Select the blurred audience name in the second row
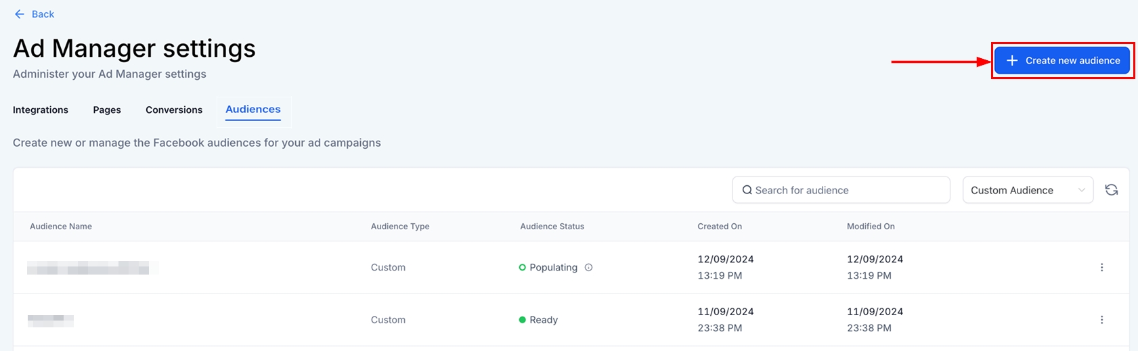1138x351 pixels. pos(51,320)
